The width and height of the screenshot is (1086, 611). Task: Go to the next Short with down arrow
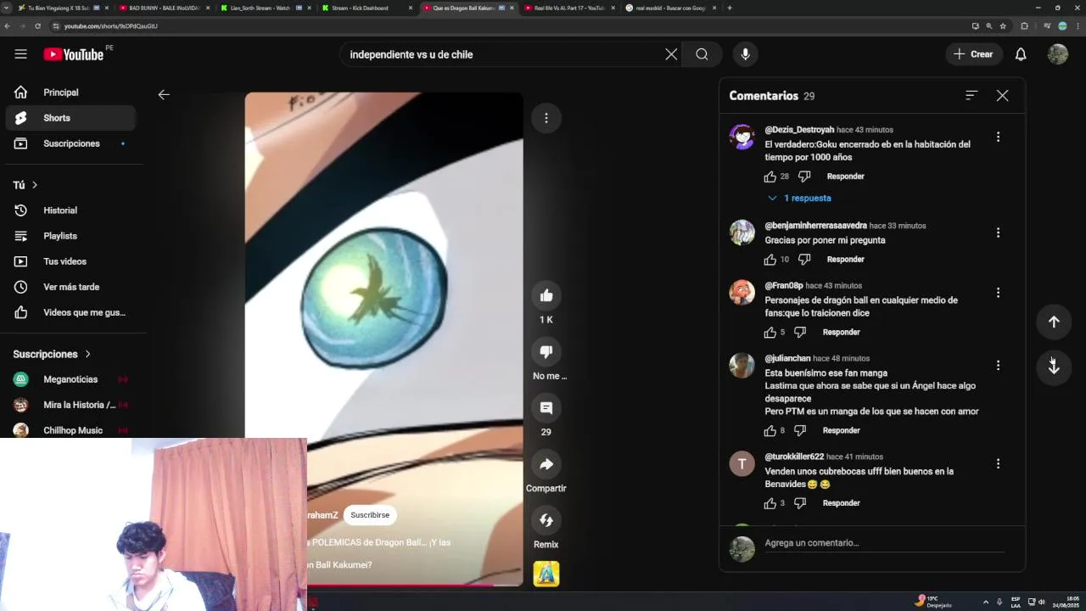(x=1054, y=367)
